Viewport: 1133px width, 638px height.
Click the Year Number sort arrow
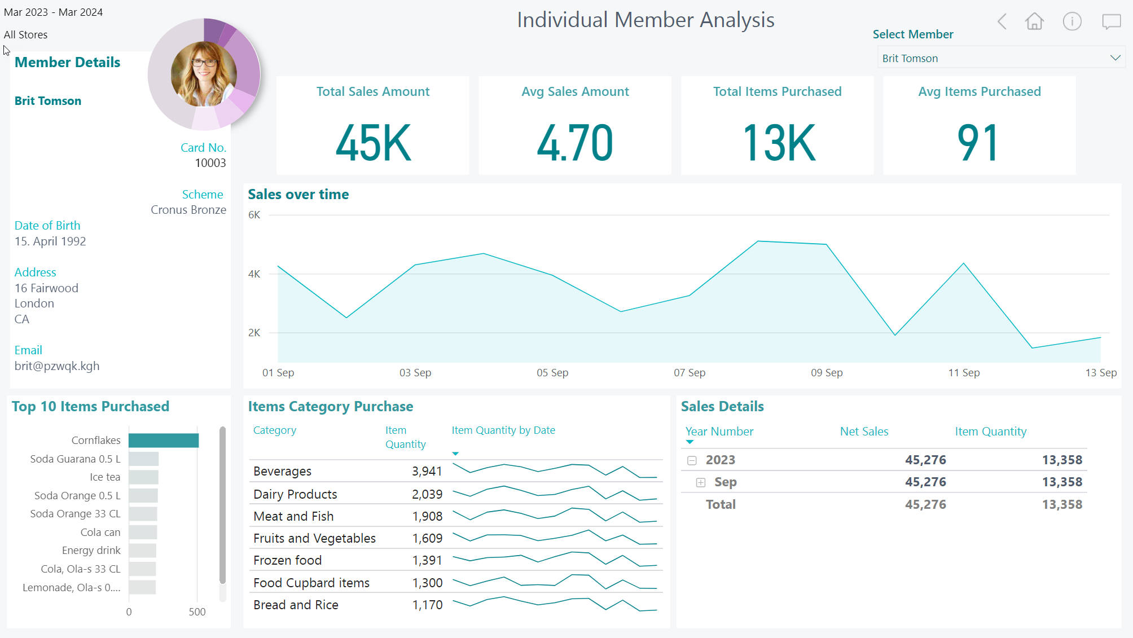point(690,442)
